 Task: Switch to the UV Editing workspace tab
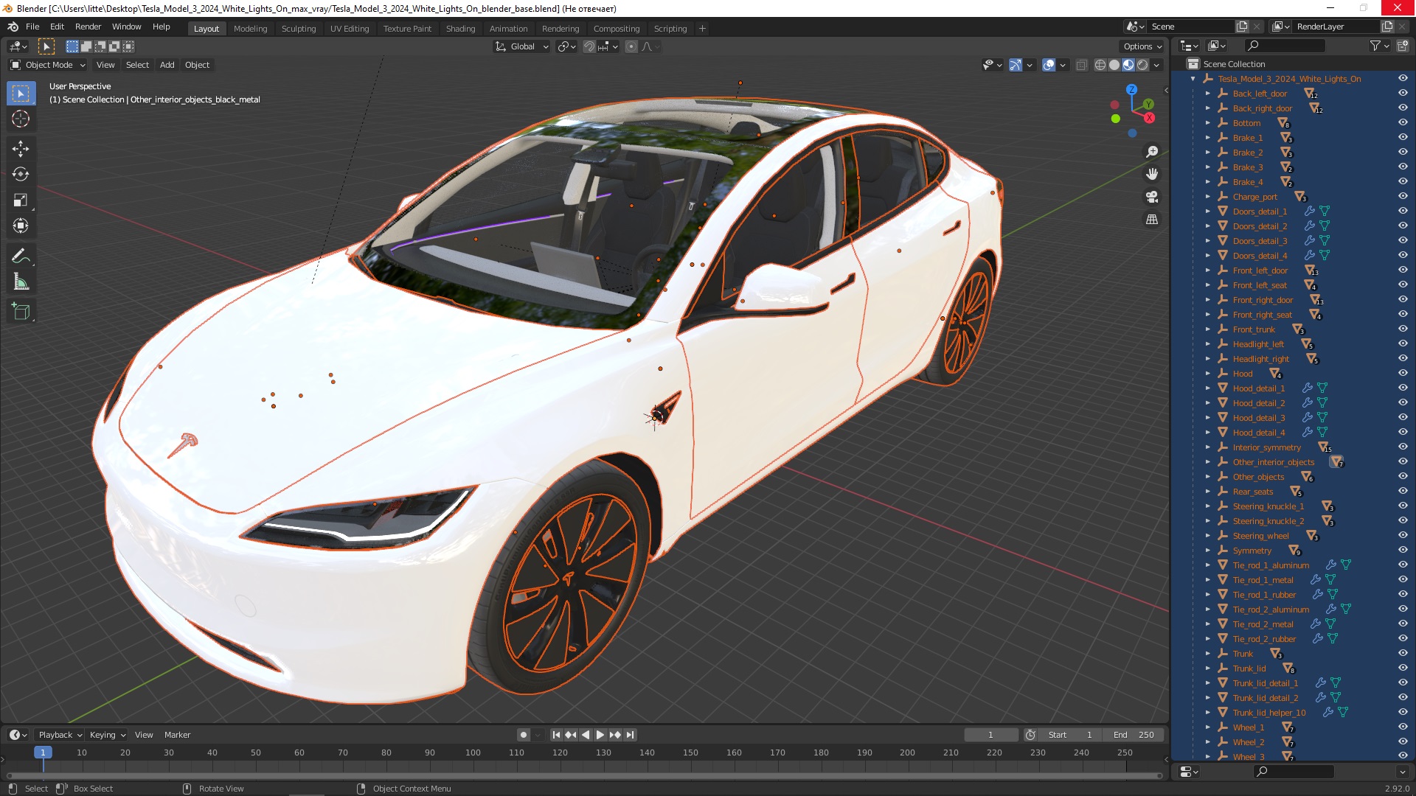pyautogui.click(x=350, y=29)
